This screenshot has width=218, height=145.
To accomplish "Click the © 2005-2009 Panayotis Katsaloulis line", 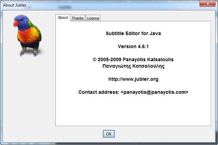I will tap(133, 59).
